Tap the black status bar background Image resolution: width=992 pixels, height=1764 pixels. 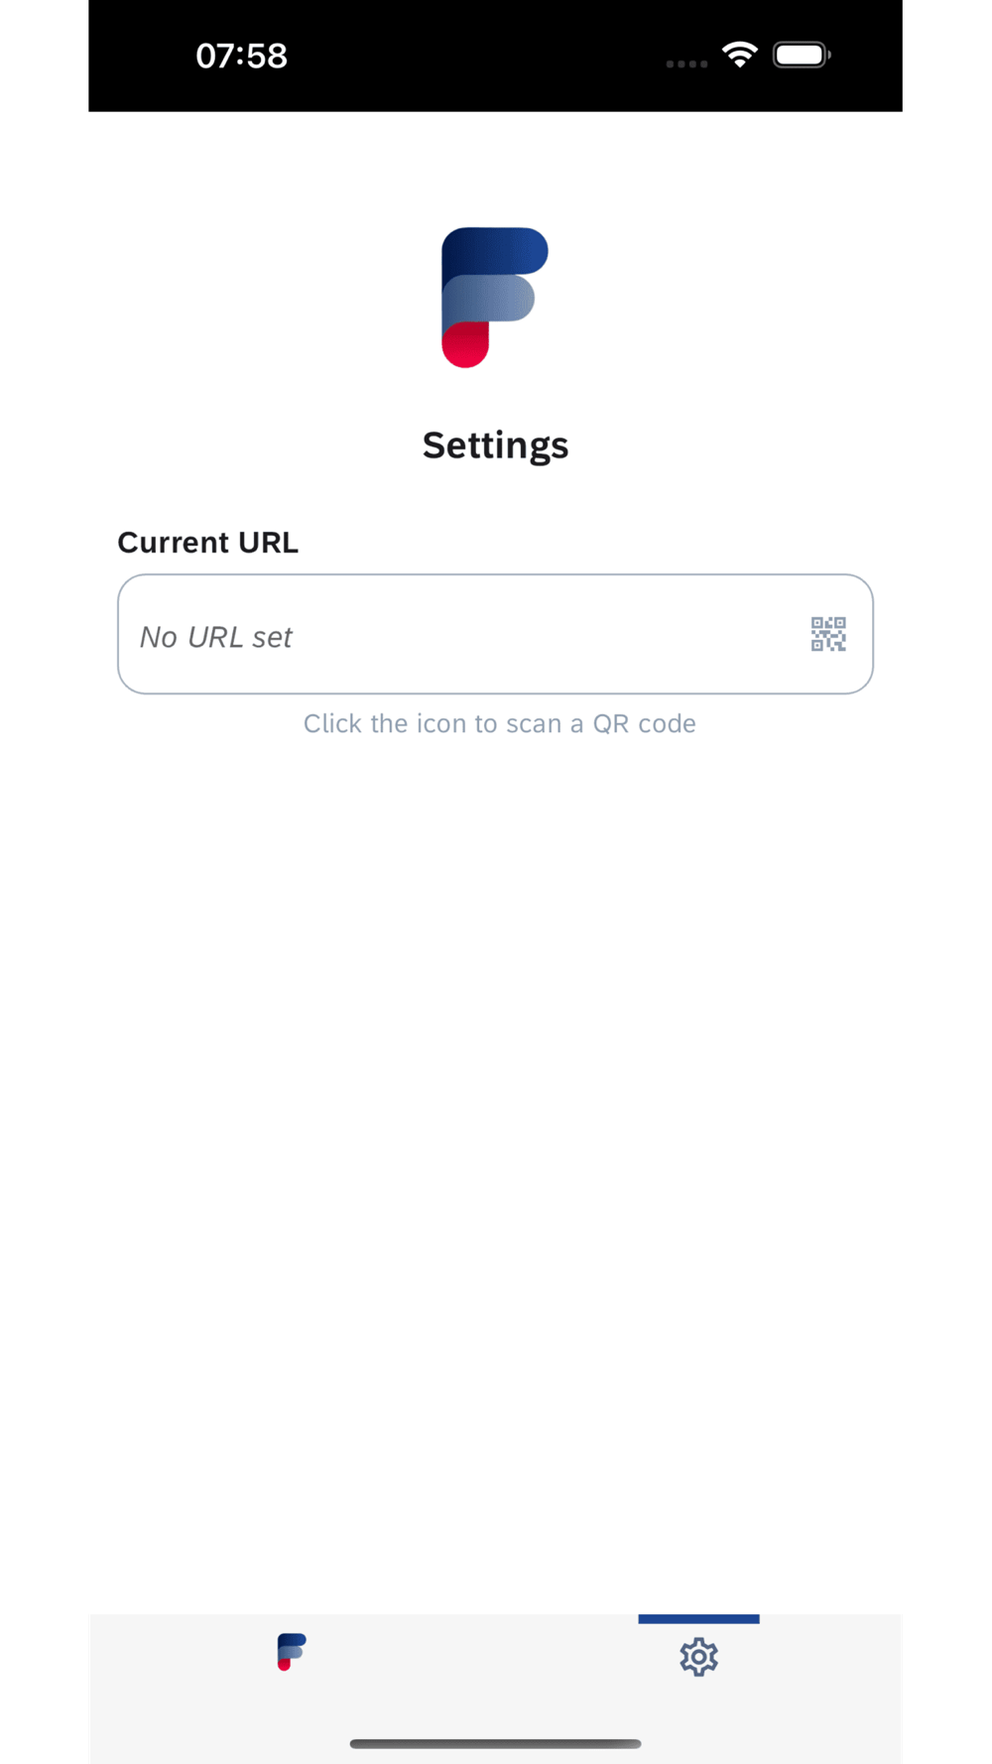[476, 56]
